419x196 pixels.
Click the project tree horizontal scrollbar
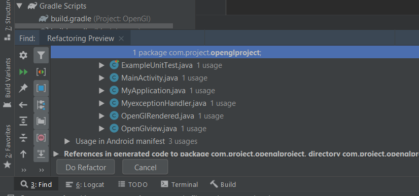click(94, 26)
